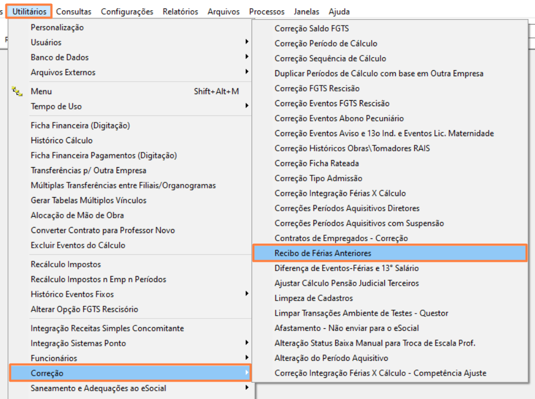Expand Saneamento e Adequações ao eSocial

130,389
